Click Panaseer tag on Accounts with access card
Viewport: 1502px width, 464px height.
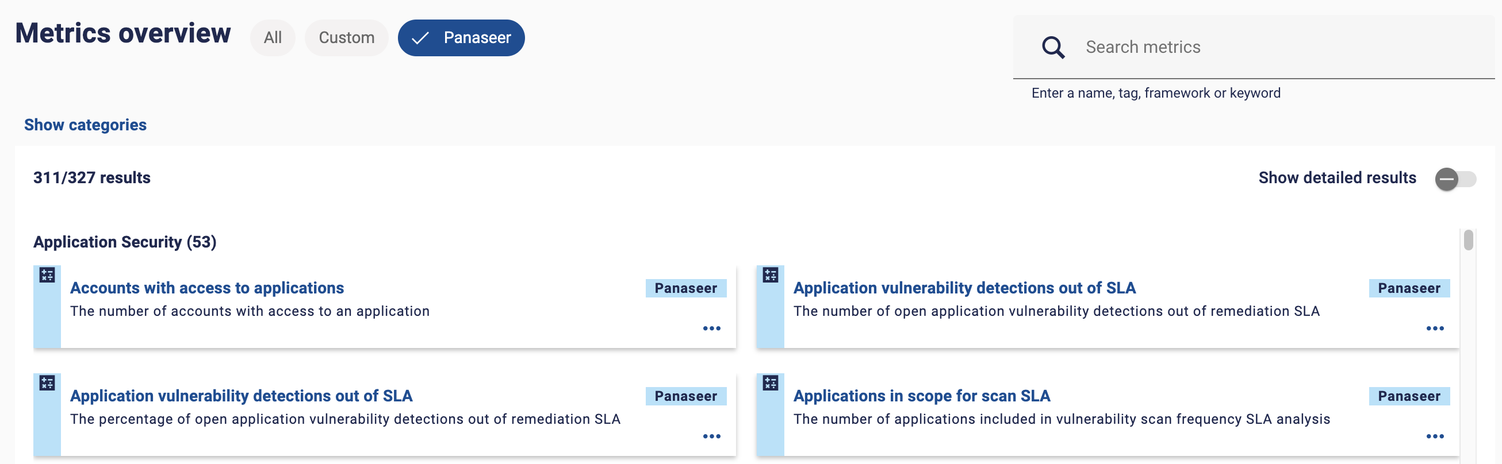pyautogui.click(x=685, y=288)
